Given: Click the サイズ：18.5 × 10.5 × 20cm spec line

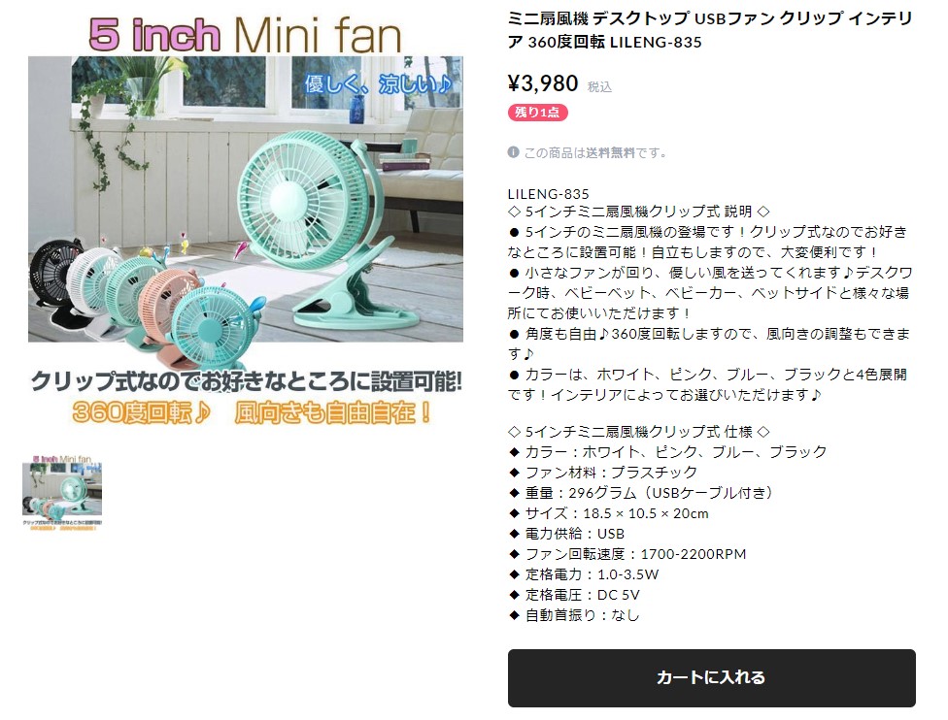Looking at the screenshot, I should pos(609,513).
